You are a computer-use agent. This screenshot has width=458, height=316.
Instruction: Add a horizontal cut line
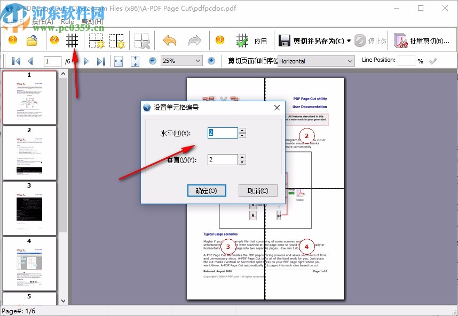point(95,40)
